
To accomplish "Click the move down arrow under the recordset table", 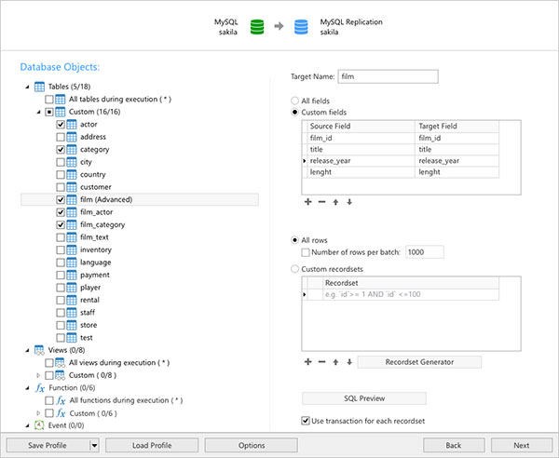I will click(349, 362).
